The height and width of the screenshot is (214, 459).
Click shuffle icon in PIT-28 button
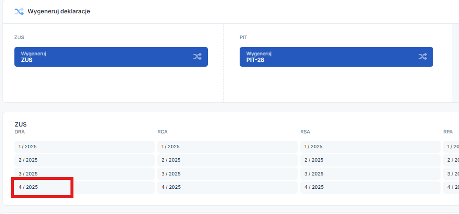[x=422, y=57]
